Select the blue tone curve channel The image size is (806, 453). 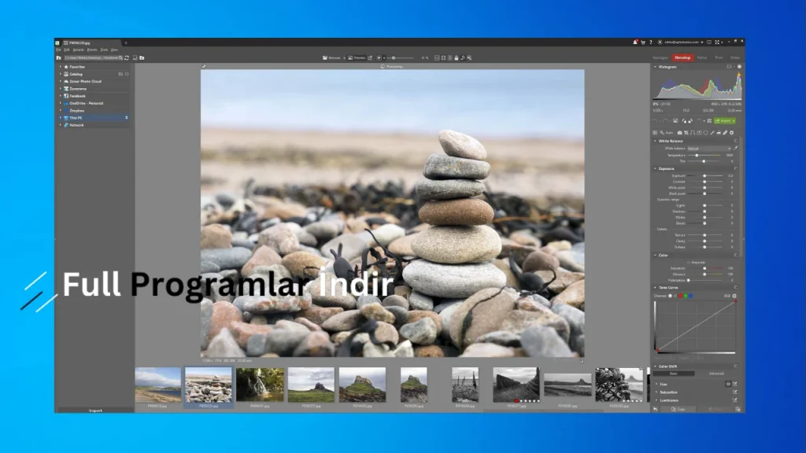tap(691, 296)
